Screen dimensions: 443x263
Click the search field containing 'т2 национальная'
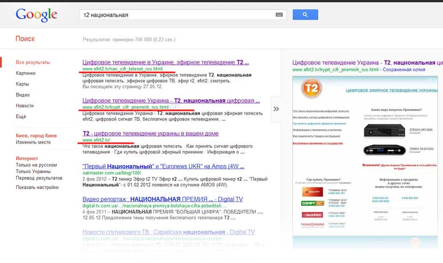[183, 15]
